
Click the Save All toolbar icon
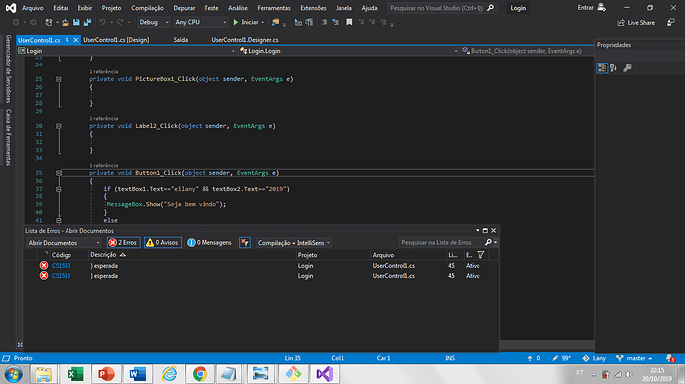click(87, 22)
